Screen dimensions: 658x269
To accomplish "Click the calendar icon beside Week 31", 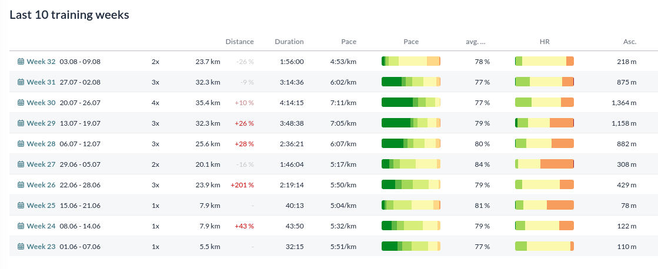I will pos(21,82).
